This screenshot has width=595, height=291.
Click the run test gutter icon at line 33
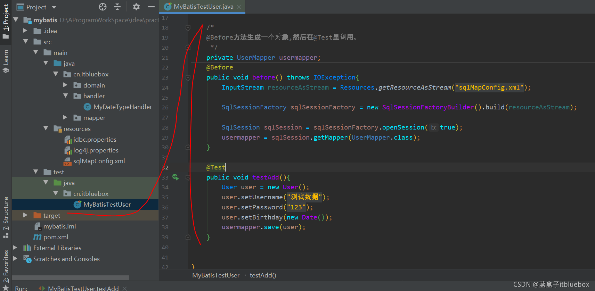point(176,177)
